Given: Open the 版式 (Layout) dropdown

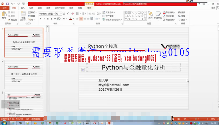Looking at the screenshot, I should pos(32,13).
